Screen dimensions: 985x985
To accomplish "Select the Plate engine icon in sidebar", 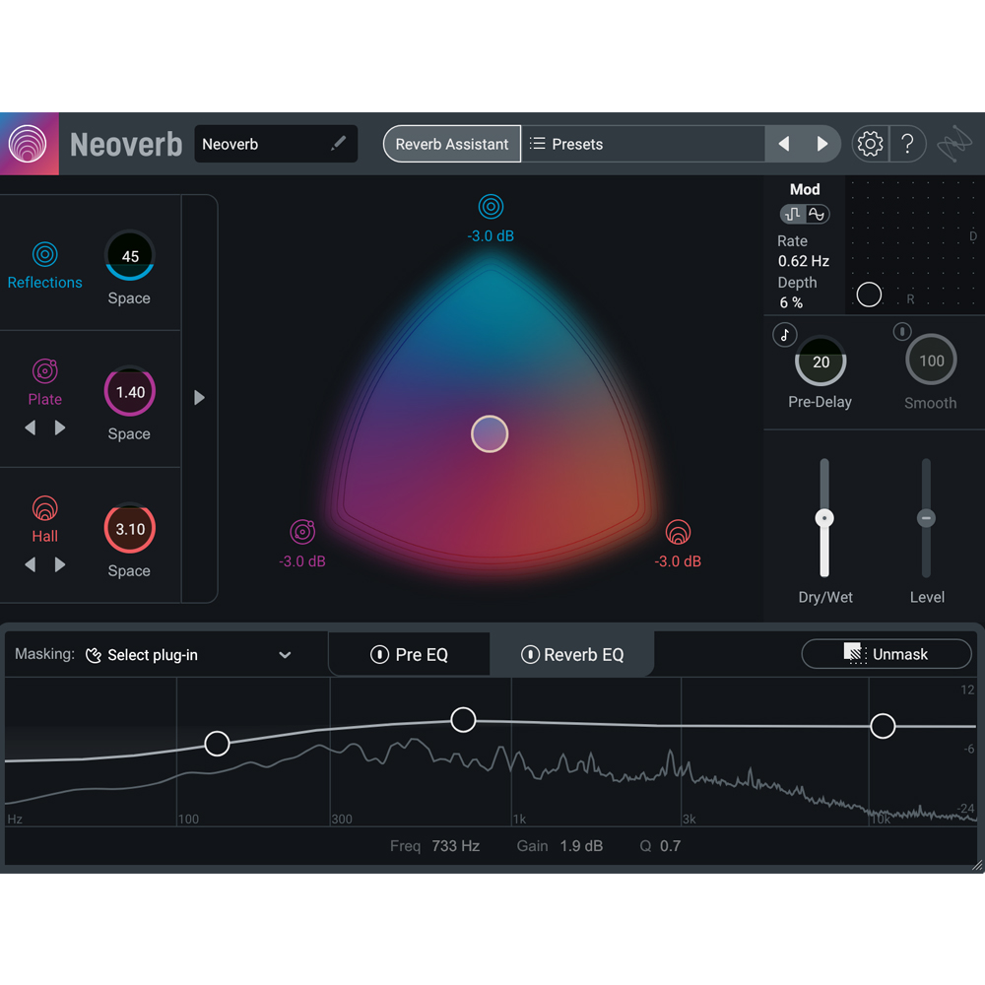I will click(x=44, y=370).
